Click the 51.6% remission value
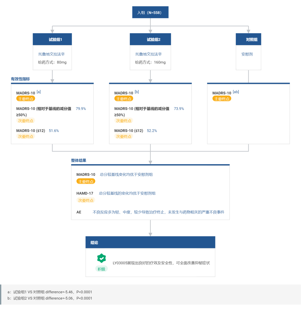Screen dimensions: 301x311 (x=54, y=131)
